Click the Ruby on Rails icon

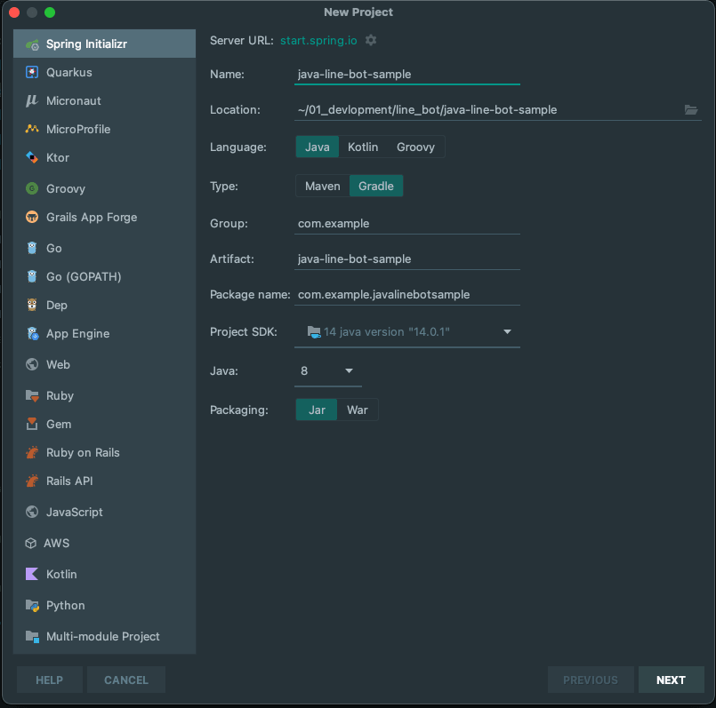(32, 452)
